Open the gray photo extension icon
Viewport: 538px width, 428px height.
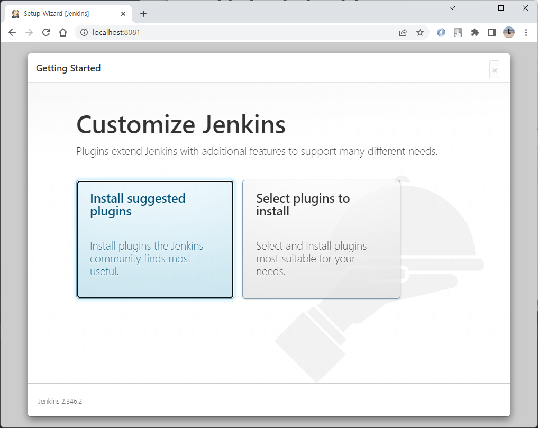458,32
